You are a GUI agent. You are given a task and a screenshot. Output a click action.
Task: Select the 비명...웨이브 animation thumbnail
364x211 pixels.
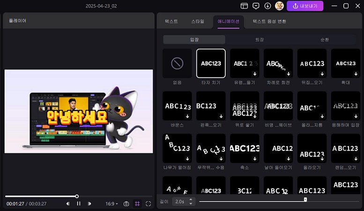tap(278, 105)
